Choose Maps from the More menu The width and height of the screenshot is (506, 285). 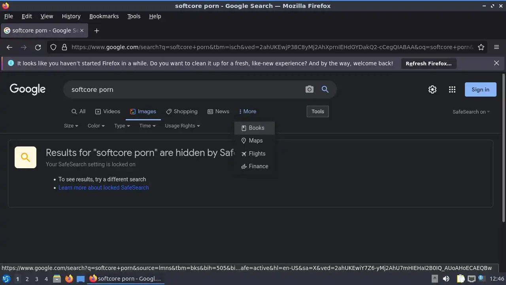coord(254,141)
